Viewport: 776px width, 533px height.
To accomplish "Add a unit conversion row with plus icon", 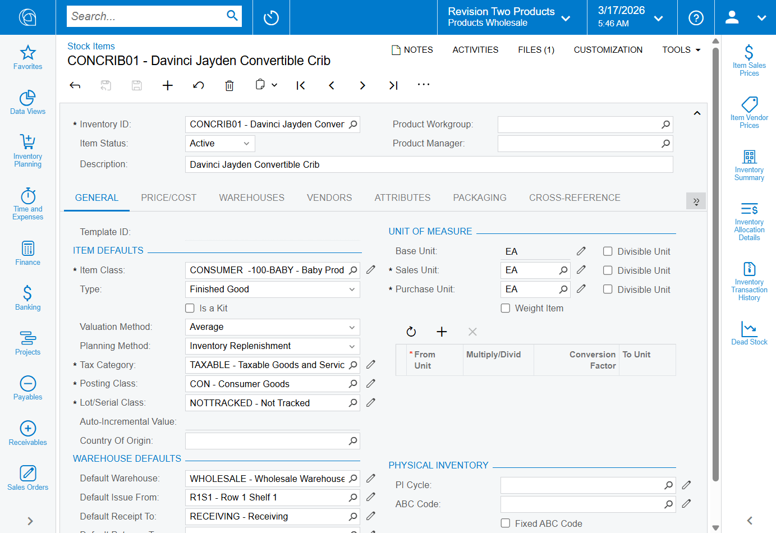I will [442, 332].
